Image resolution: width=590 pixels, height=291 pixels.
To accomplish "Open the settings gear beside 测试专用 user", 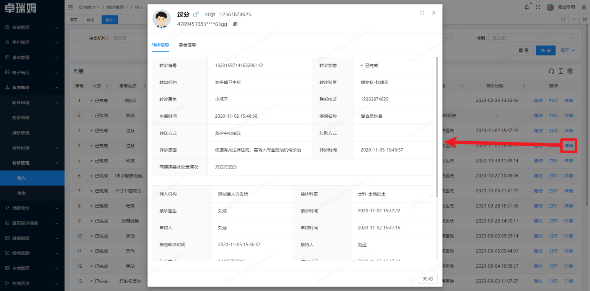I will click(x=584, y=7).
